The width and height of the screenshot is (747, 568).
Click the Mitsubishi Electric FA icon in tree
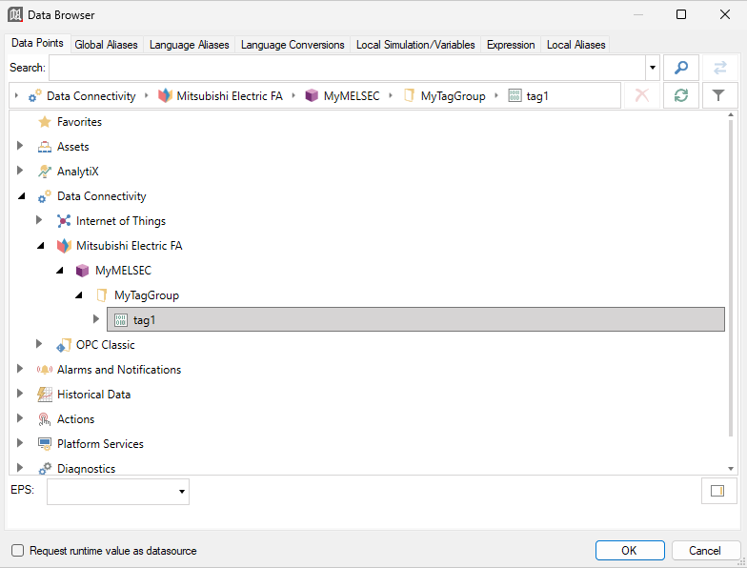tap(64, 246)
